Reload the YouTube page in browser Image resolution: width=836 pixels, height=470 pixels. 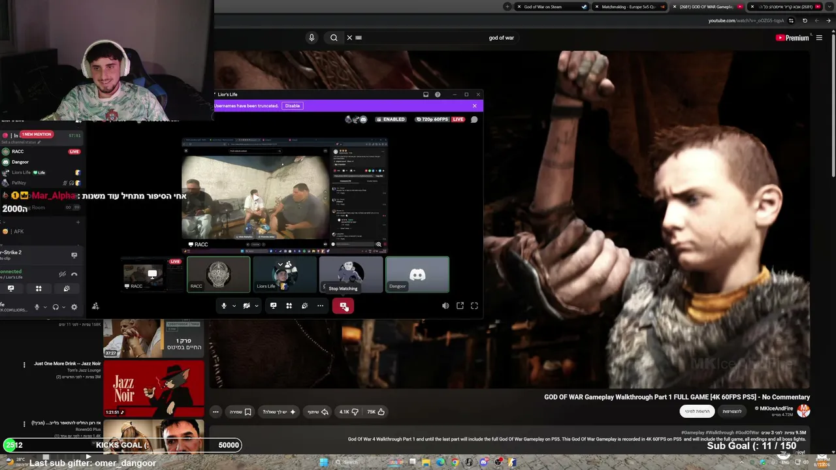click(x=805, y=20)
